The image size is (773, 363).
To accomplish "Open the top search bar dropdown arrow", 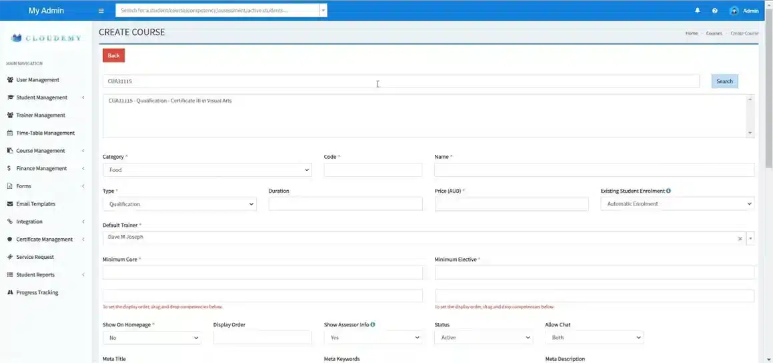I will point(323,11).
